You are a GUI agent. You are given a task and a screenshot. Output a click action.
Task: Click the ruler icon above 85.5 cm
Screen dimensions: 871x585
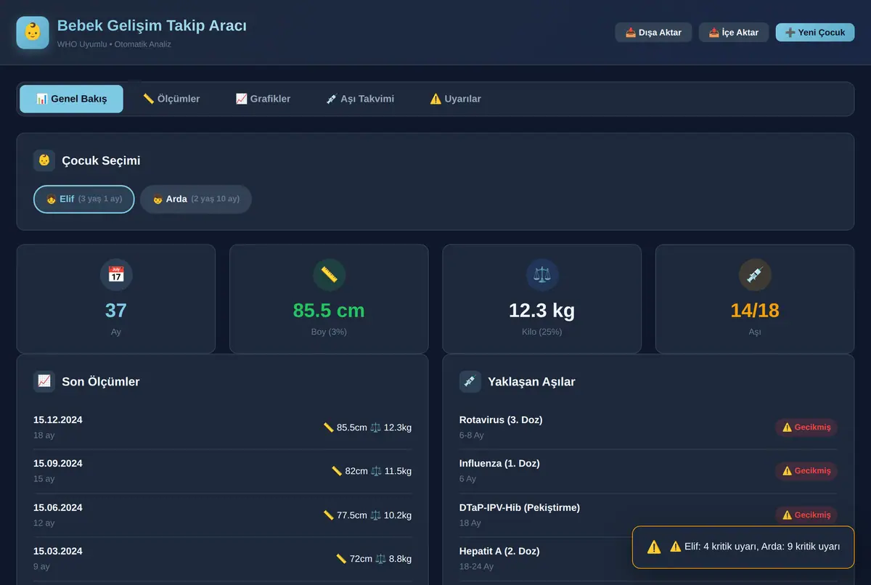tap(329, 275)
